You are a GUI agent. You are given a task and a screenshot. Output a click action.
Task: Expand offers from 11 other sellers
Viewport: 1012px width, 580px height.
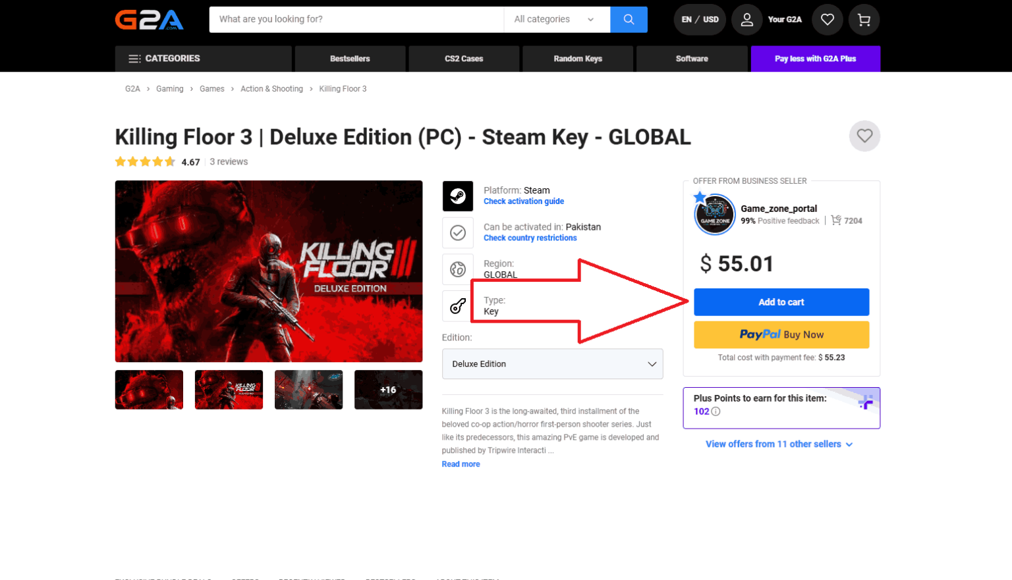(779, 444)
